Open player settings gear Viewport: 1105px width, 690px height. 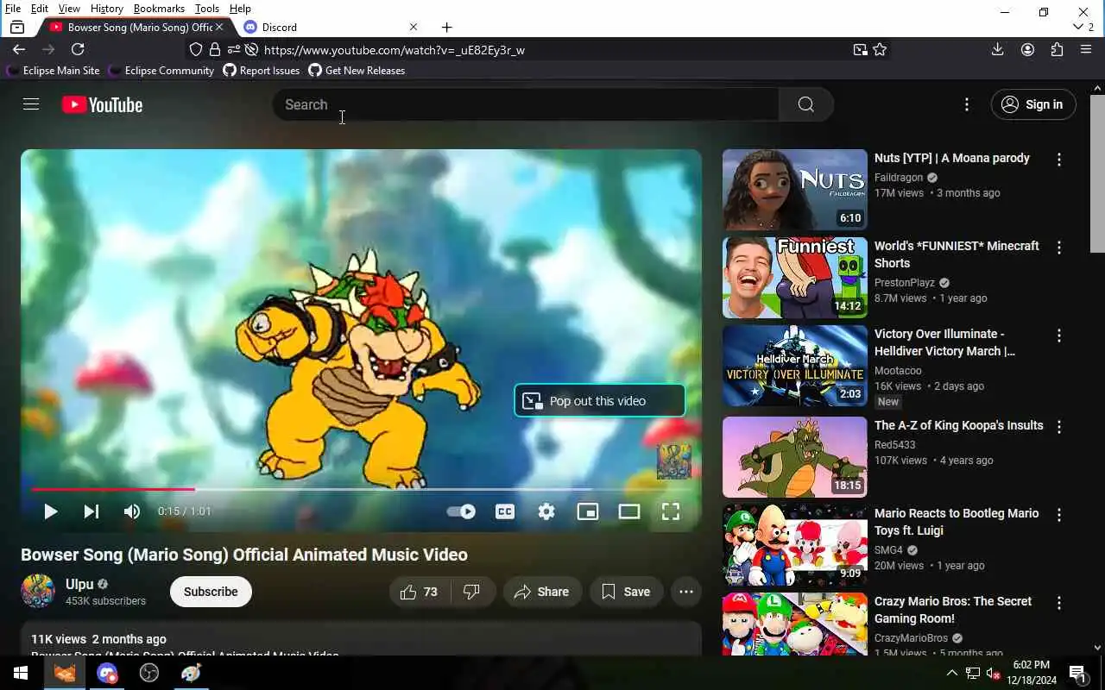coord(546,511)
